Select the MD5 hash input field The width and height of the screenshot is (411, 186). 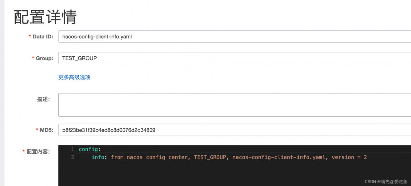[x=234, y=130]
